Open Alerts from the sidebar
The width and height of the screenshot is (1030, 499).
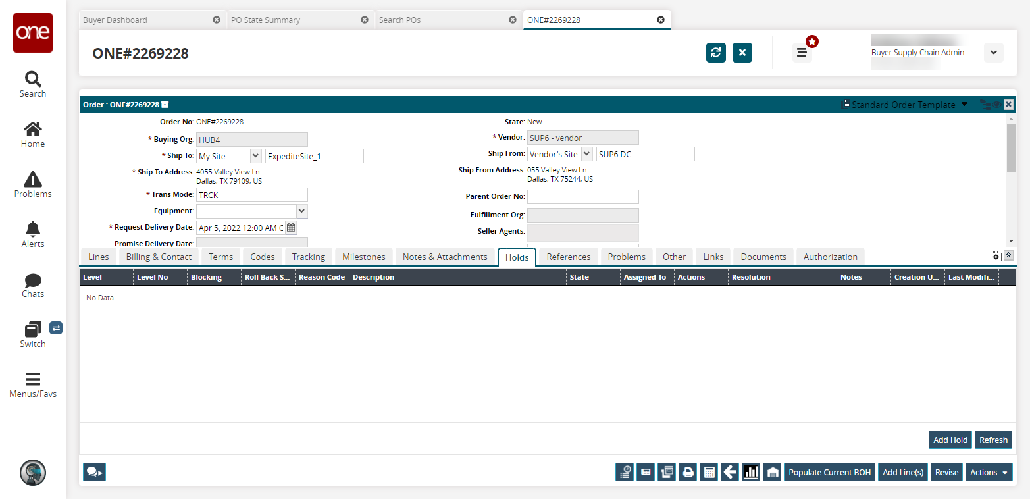click(33, 234)
